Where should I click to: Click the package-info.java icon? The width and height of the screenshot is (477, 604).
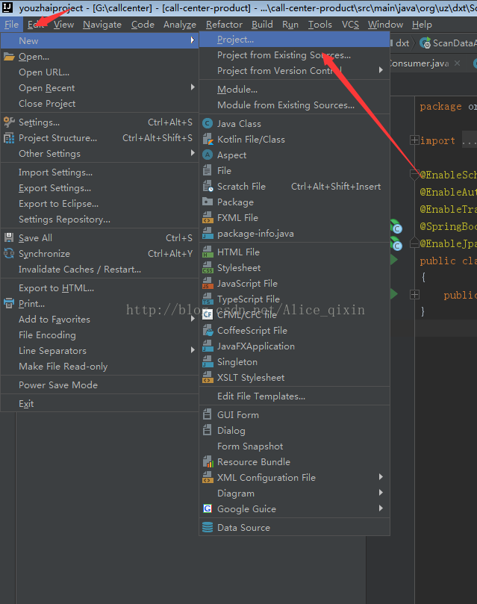point(208,234)
